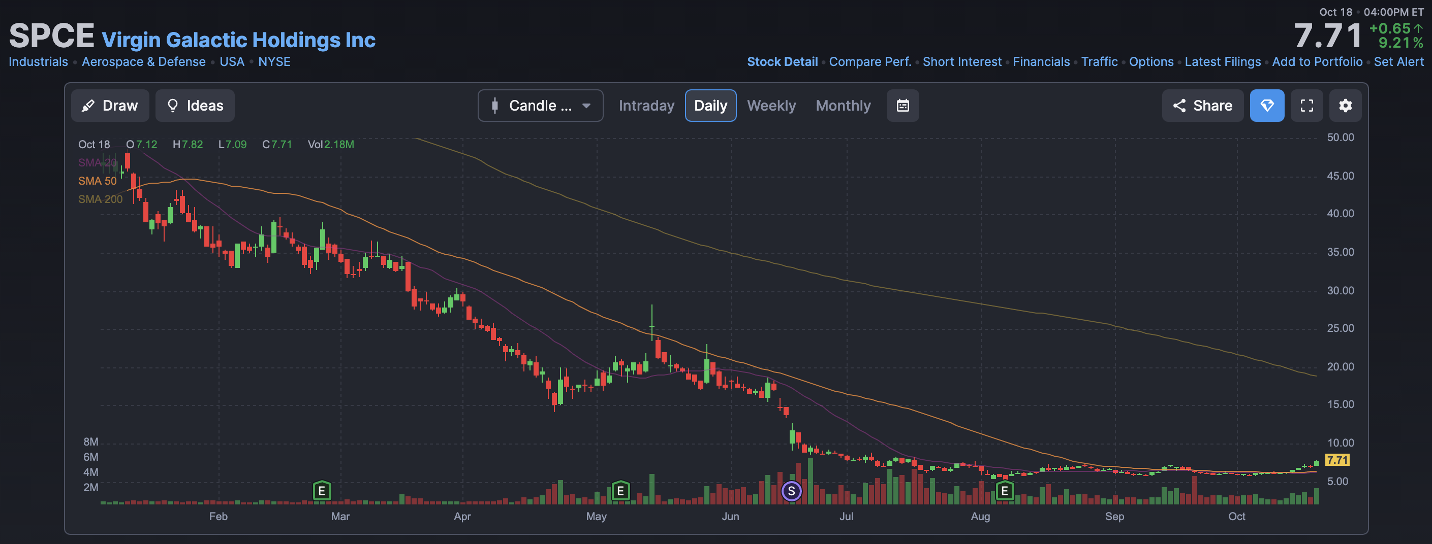This screenshot has height=544, width=1432.
Task: Open the Traffic link
Action: point(1099,61)
